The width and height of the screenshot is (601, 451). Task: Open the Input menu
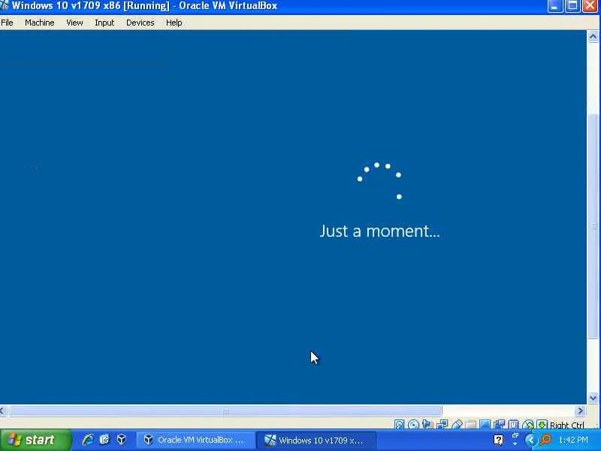104,23
